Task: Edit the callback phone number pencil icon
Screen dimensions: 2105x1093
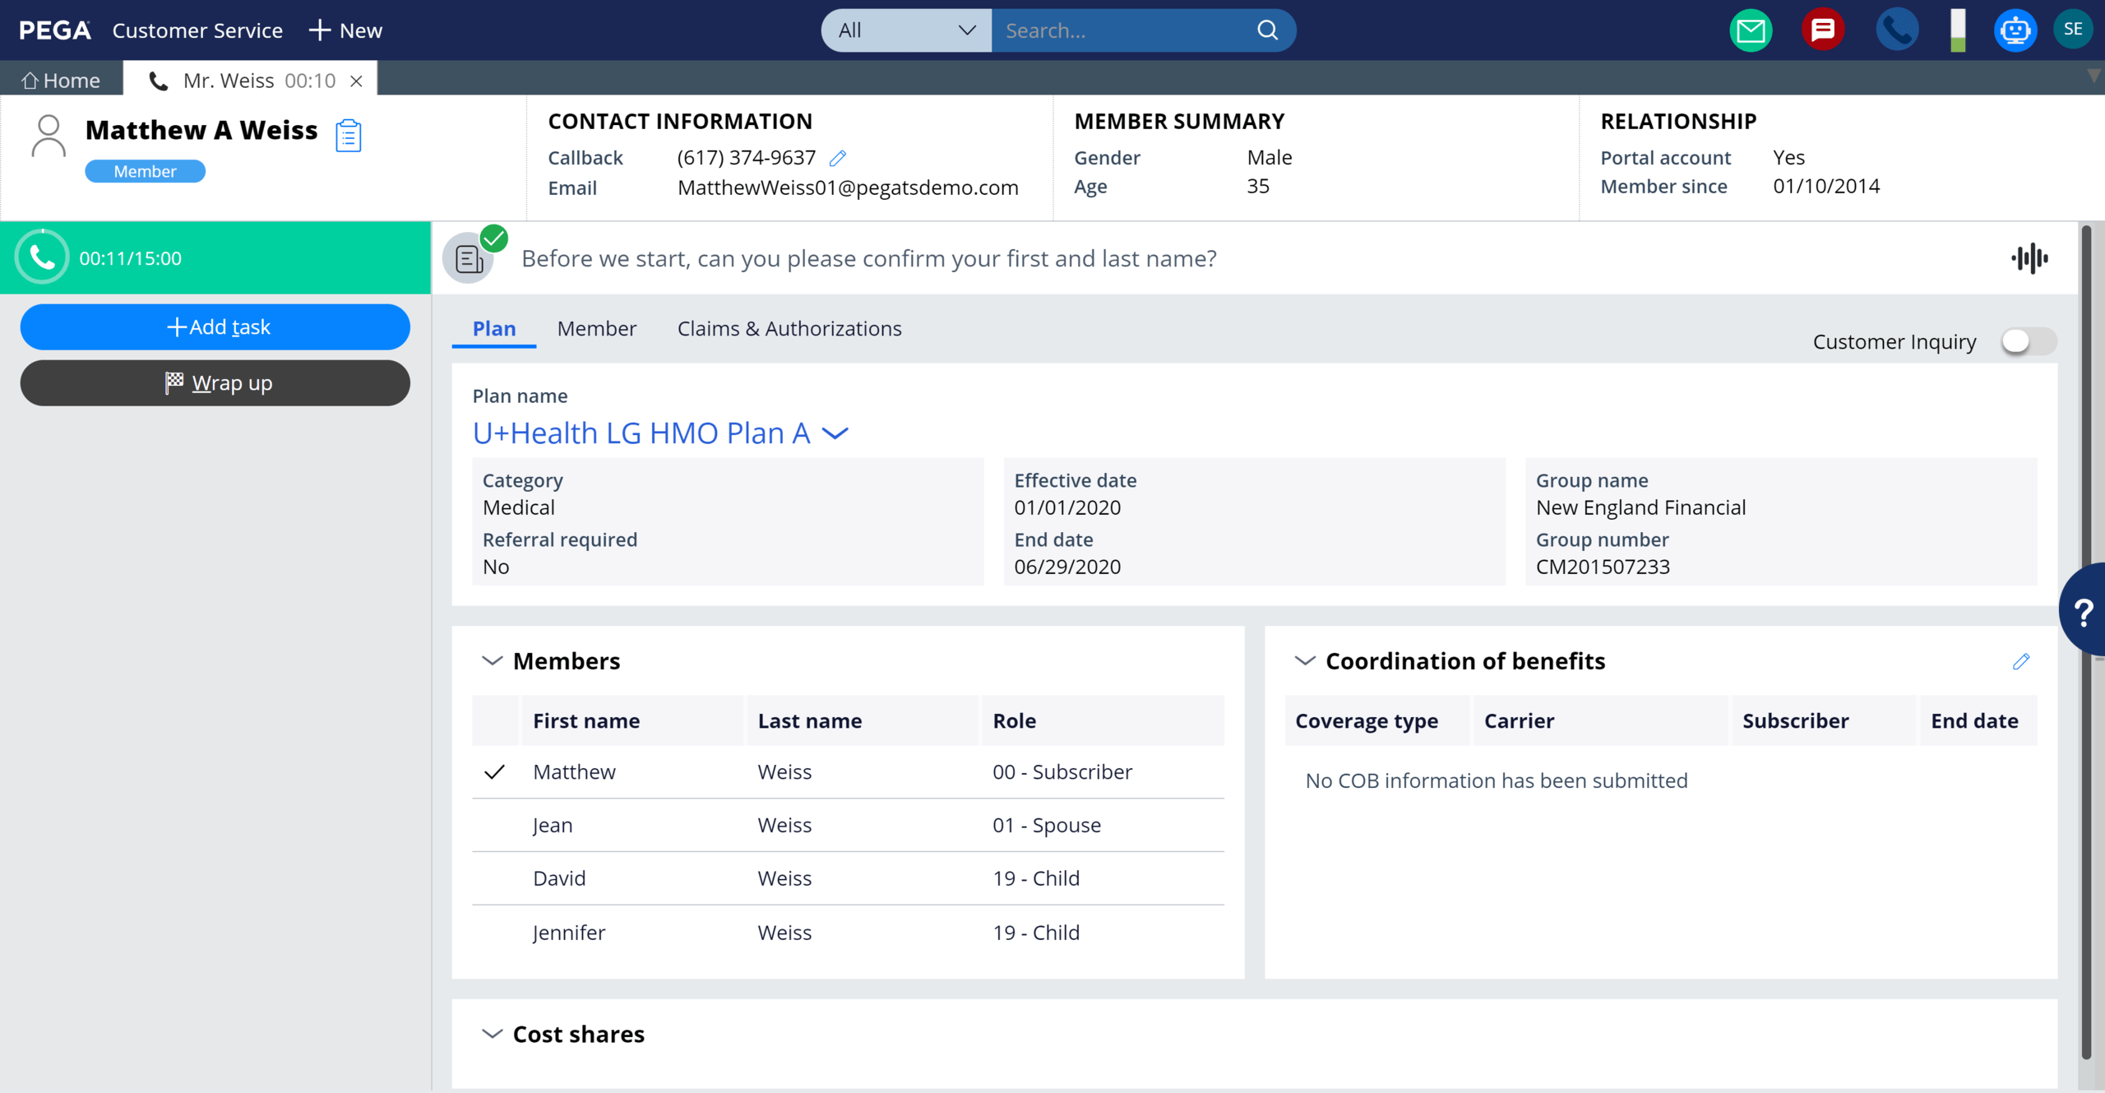Action: pos(838,158)
